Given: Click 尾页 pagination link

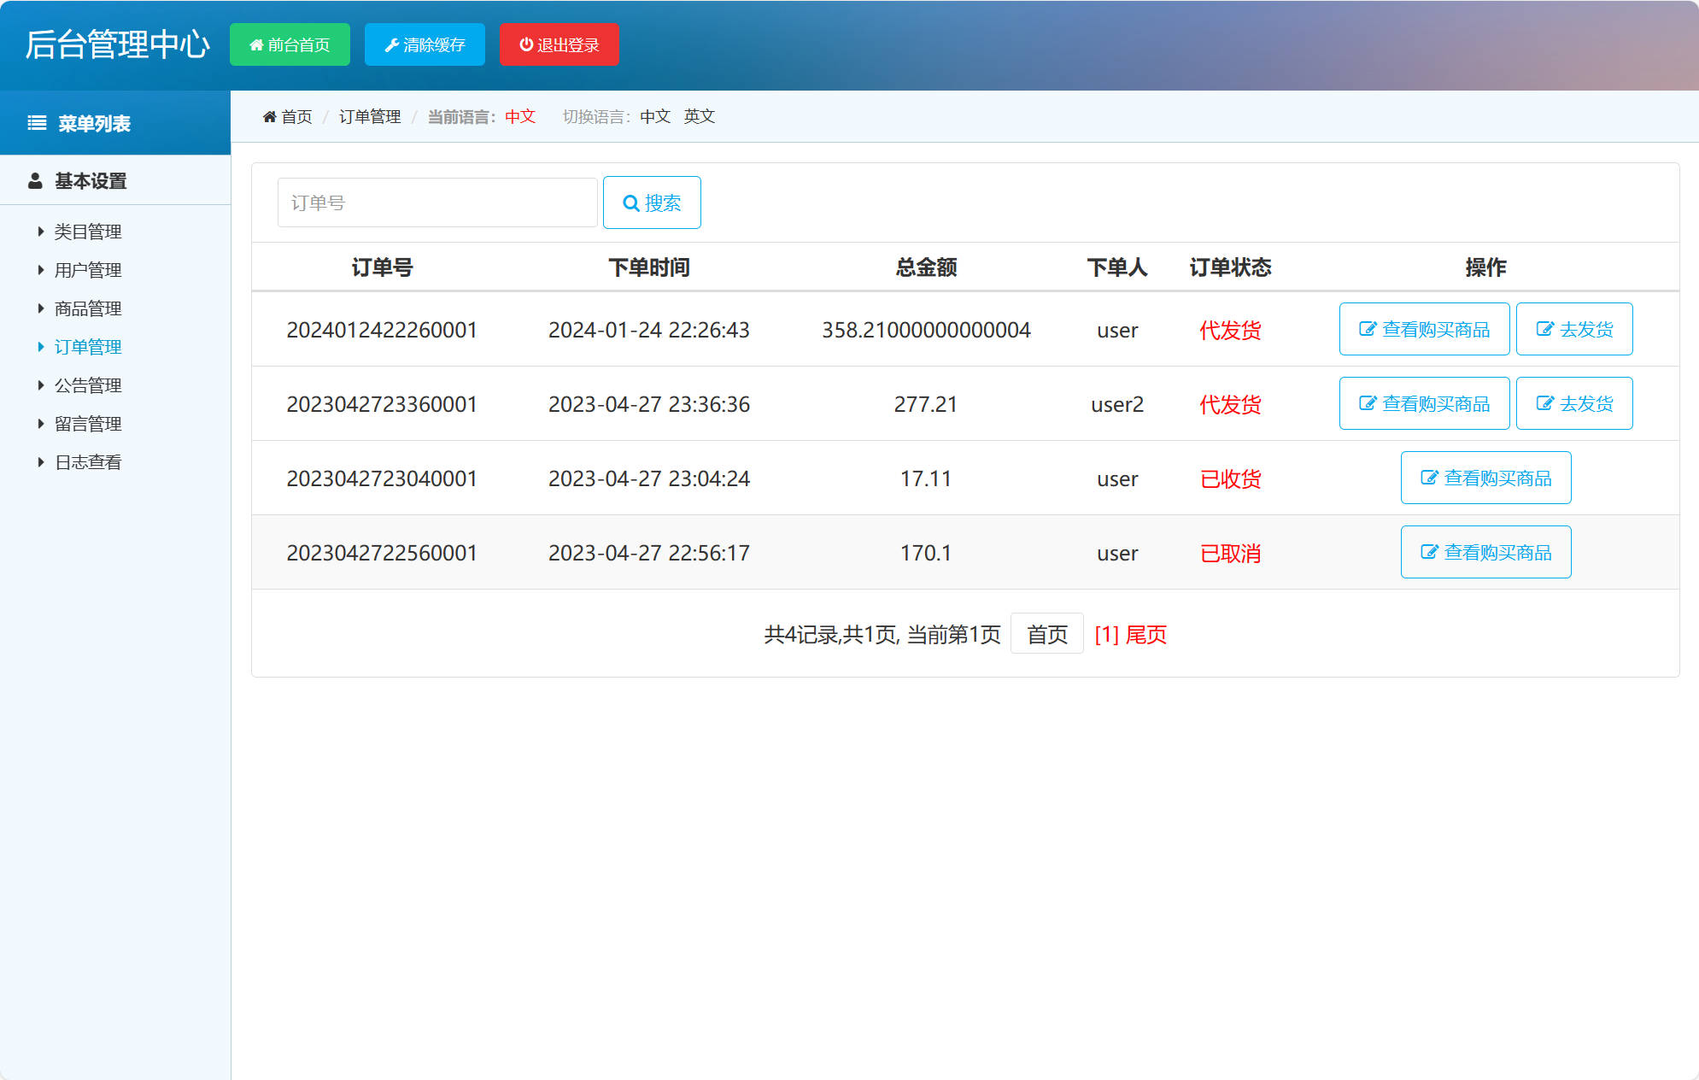Looking at the screenshot, I should click(1145, 634).
